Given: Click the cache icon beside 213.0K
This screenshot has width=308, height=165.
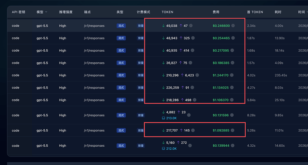Looking at the screenshot, I should coord(163,118).
